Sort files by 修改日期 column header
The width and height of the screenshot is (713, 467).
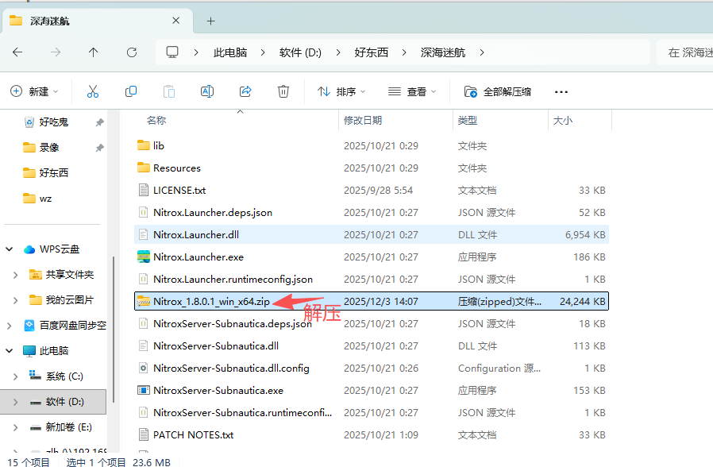coord(363,121)
